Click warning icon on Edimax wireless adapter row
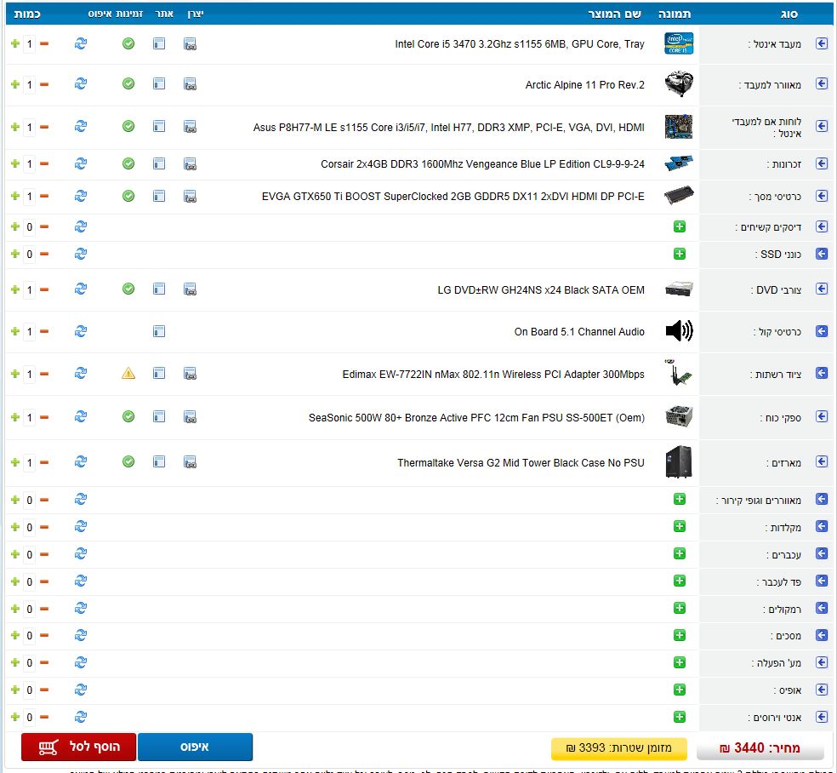Image resolution: width=837 pixels, height=773 pixels. (x=128, y=374)
